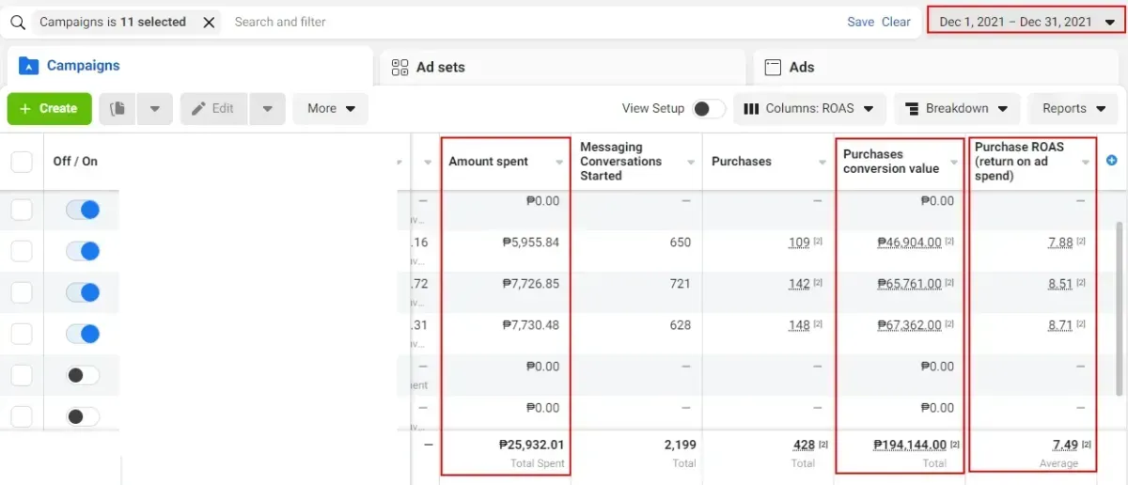Image resolution: width=1128 pixels, height=485 pixels.
Task: Open the Columns: ROAS dropdown
Action: (809, 109)
